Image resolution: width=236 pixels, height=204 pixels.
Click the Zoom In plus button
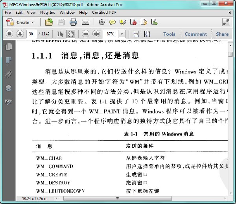(96, 34)
